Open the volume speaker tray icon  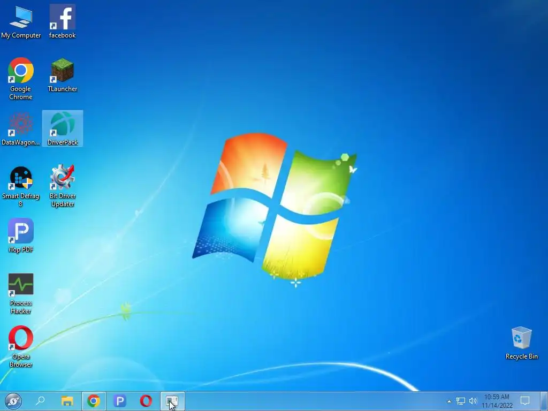tap(473, 401)
